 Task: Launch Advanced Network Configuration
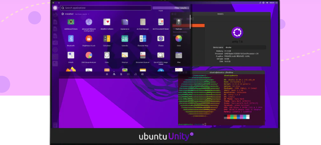click(x=89, y=22)
